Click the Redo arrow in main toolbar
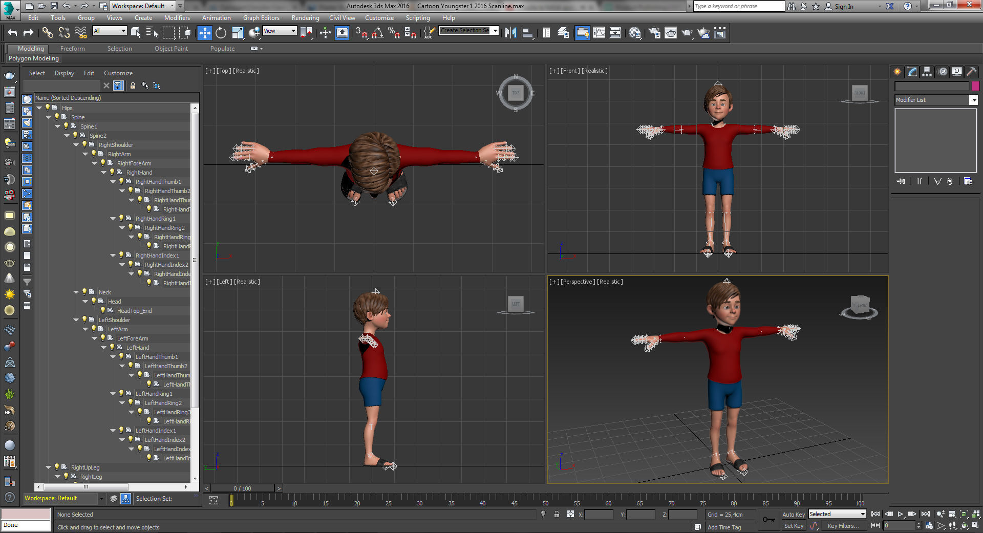This screenshot has width=983, height=533. 28,33
